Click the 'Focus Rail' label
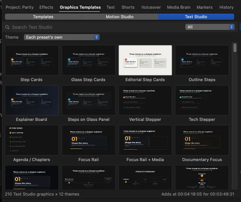 (x=89, y=160)
